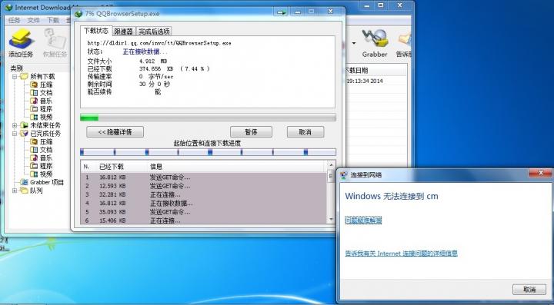The image size is (554, 305).
Task: Click connection list scrollbar down arrow
Action: [331, 219]
